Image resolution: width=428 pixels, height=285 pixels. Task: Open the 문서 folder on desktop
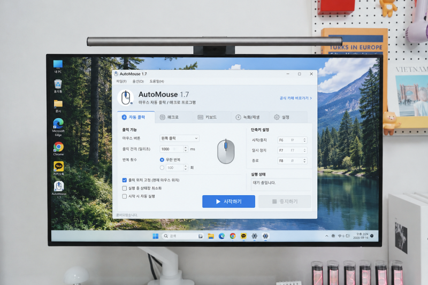click(58, 106)
